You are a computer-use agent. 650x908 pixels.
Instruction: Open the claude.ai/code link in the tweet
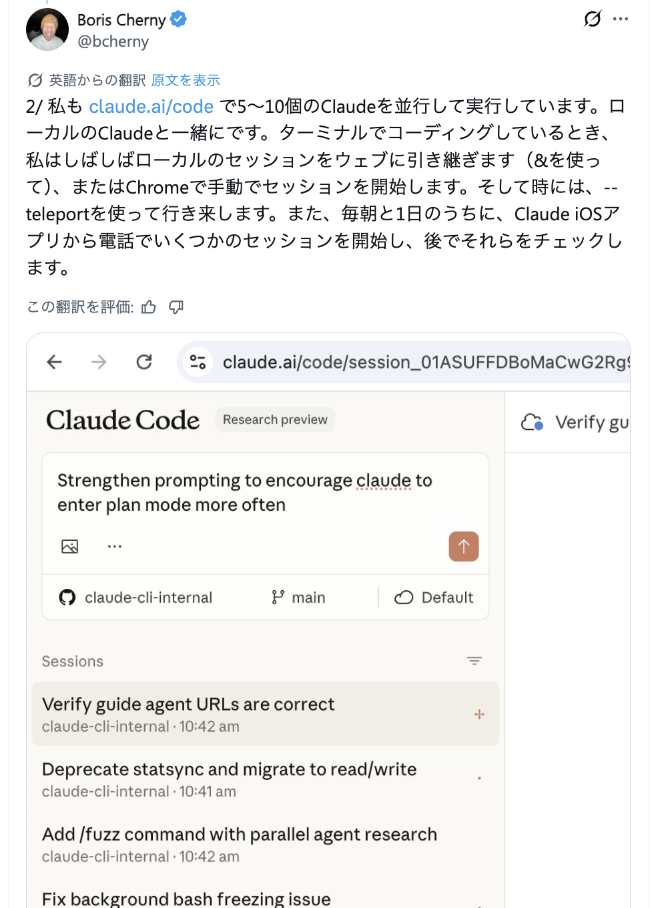tap(151, 107)
